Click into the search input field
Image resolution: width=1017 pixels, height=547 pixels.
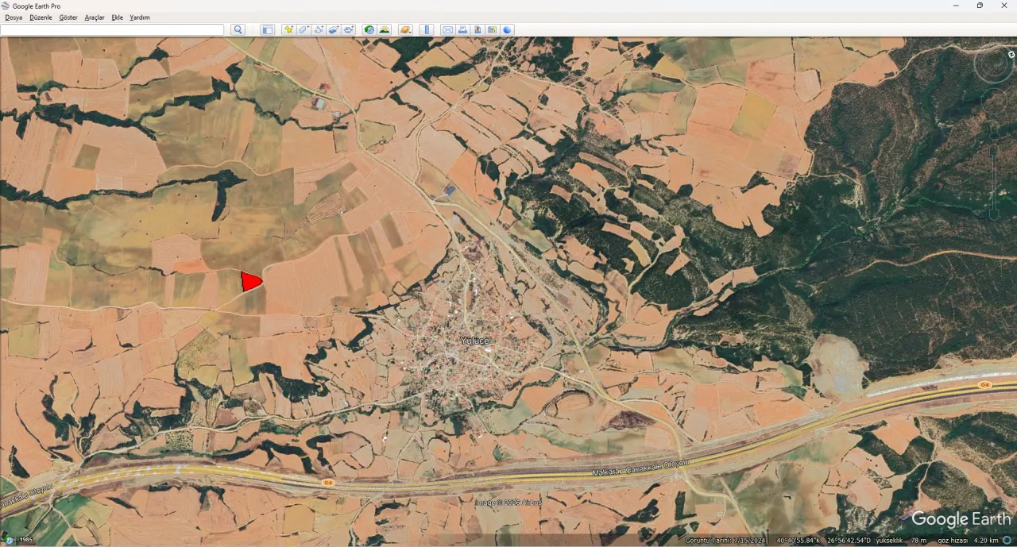point(112,29)
